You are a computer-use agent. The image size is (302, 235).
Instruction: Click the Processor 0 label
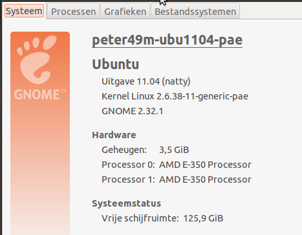(x=128, y=165)
